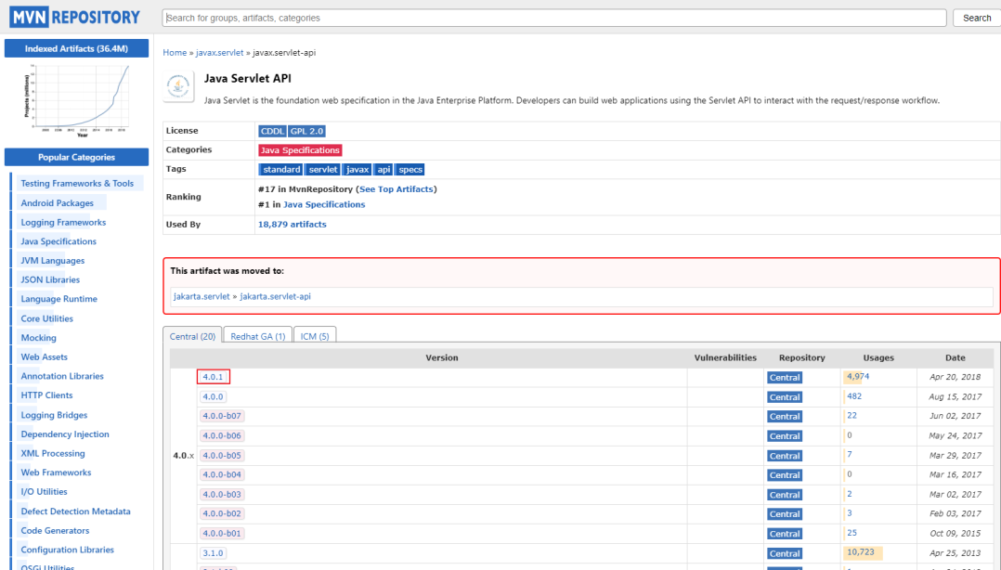The height and width of the screenshot is (570, 1001).
Task: Open Dependency Injection category
Action: [x=64, y=434]
